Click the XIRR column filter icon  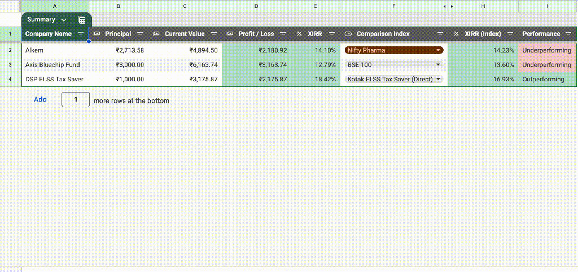point(331,34)
